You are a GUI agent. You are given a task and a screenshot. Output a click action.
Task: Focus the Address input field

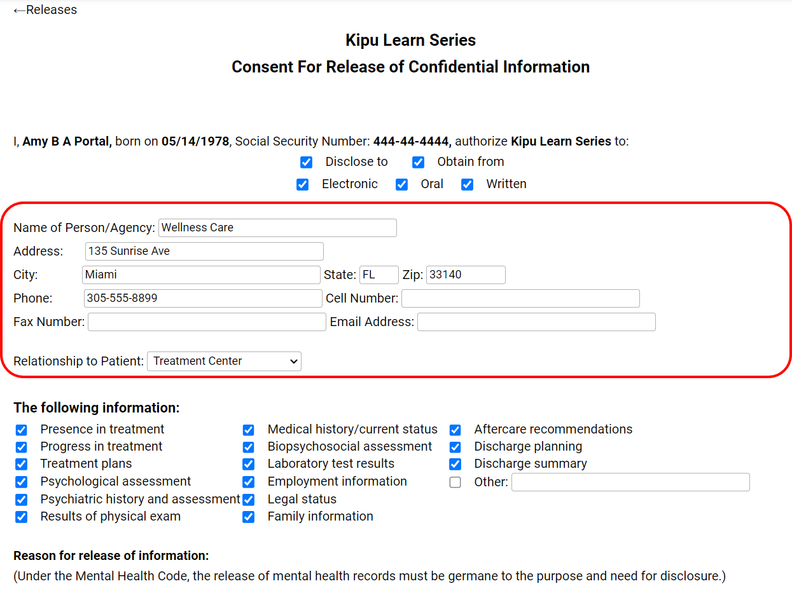point(204,251)
